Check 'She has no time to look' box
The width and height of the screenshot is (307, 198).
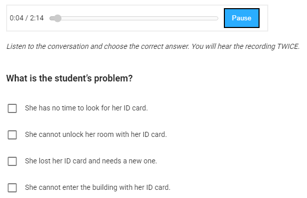(x=12, y=108)
